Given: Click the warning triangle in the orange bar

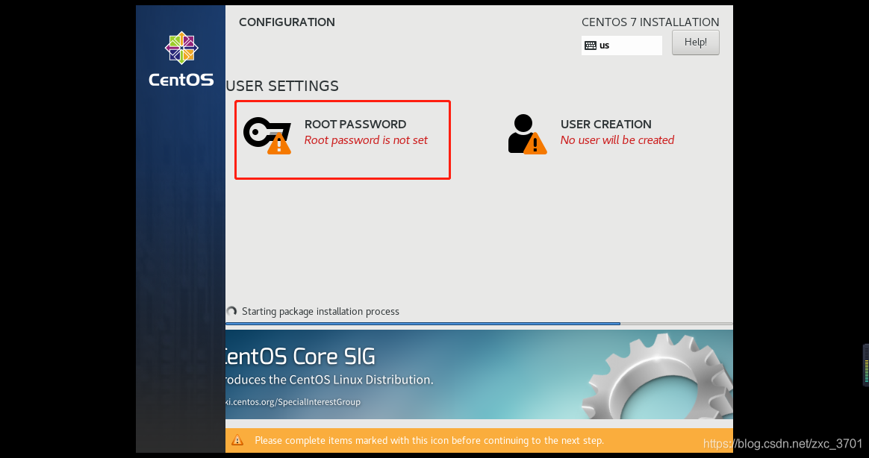Looking at the screenshot, I should pyautogui.click(x=237, y=440).
